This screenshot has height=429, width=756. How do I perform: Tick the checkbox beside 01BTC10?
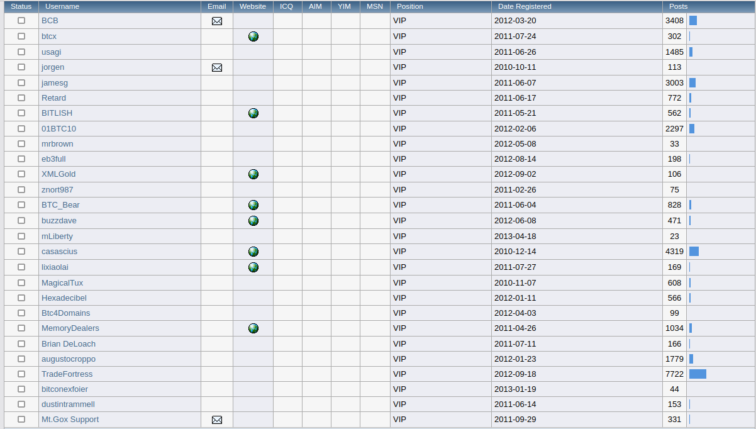point(21,128)
